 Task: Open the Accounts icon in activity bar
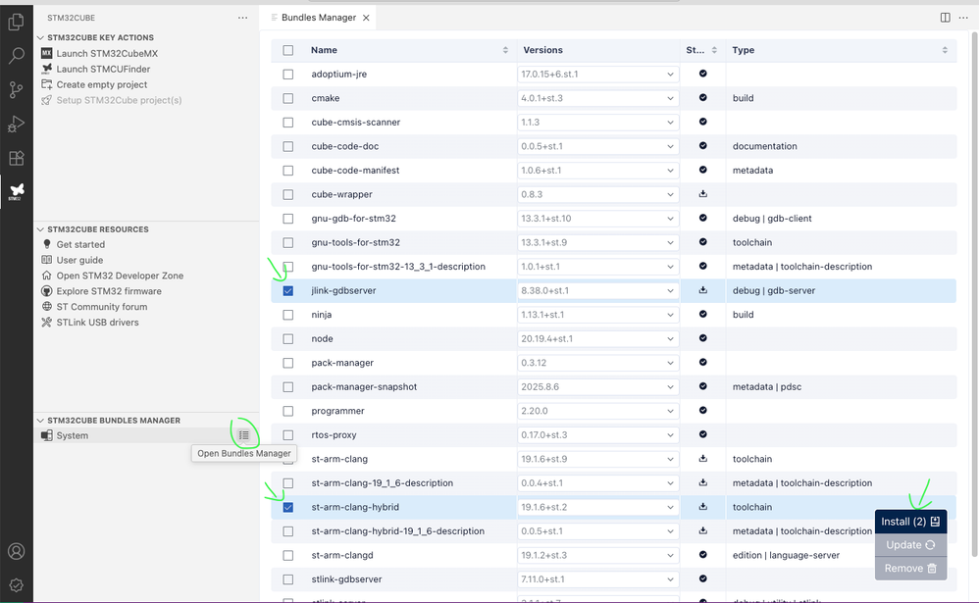pyautogui.click(x=17, y=551)
